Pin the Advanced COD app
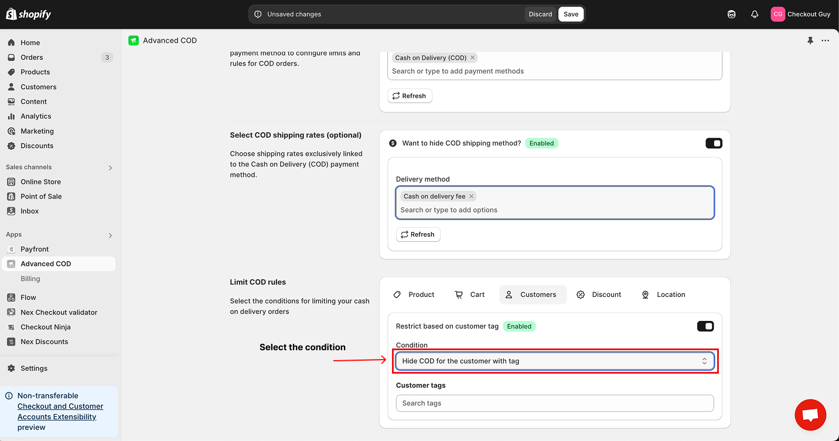This screenshot has width=839, height=441. 810,40
